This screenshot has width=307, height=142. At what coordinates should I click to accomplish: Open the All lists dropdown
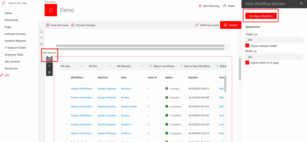coord(100,66)
